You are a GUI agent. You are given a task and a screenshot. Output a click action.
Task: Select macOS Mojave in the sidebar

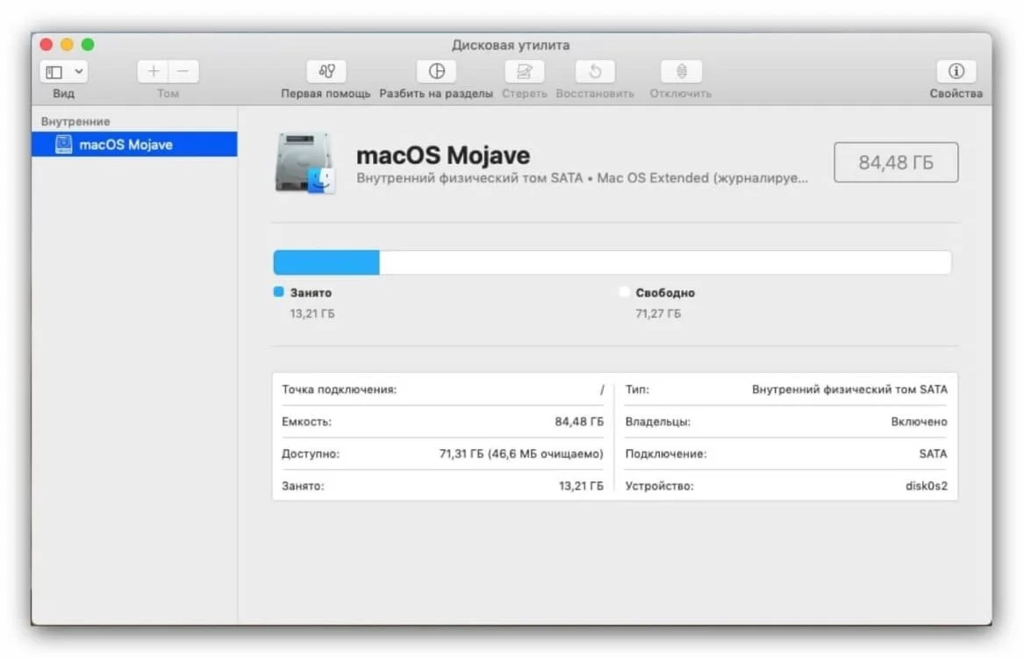(134, 144)
